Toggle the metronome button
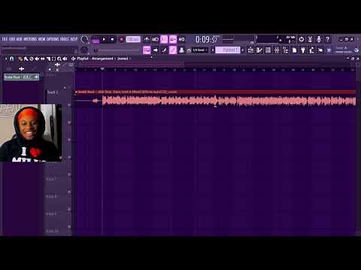The height and width of the screenshot is (270, 361). pos(147,39)
